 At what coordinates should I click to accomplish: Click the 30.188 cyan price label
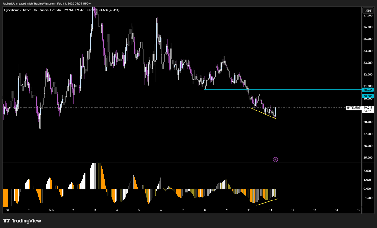[368, 96]
